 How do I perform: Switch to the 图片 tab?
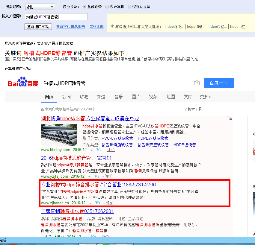pyautogui.click(x=136, y=97)
